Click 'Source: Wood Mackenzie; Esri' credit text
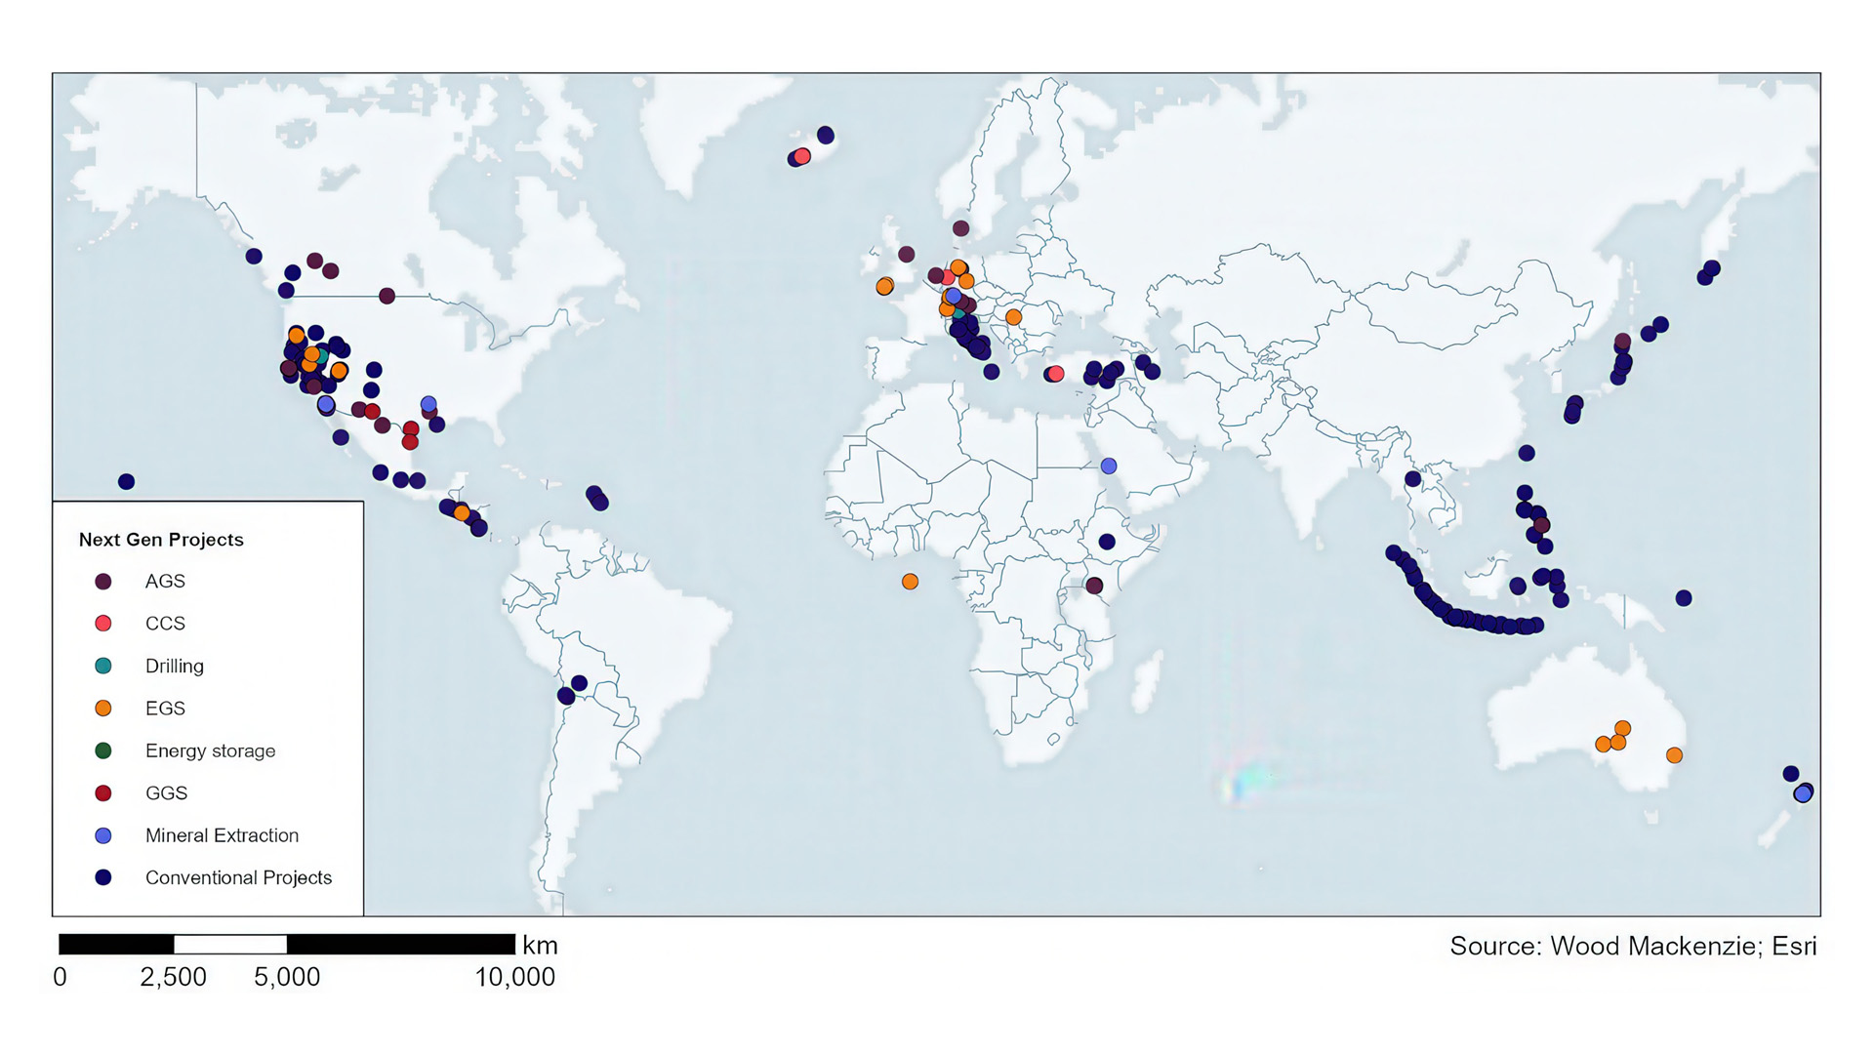Viewport: 1874px width, 1054px height. [x=1633, y=946]
